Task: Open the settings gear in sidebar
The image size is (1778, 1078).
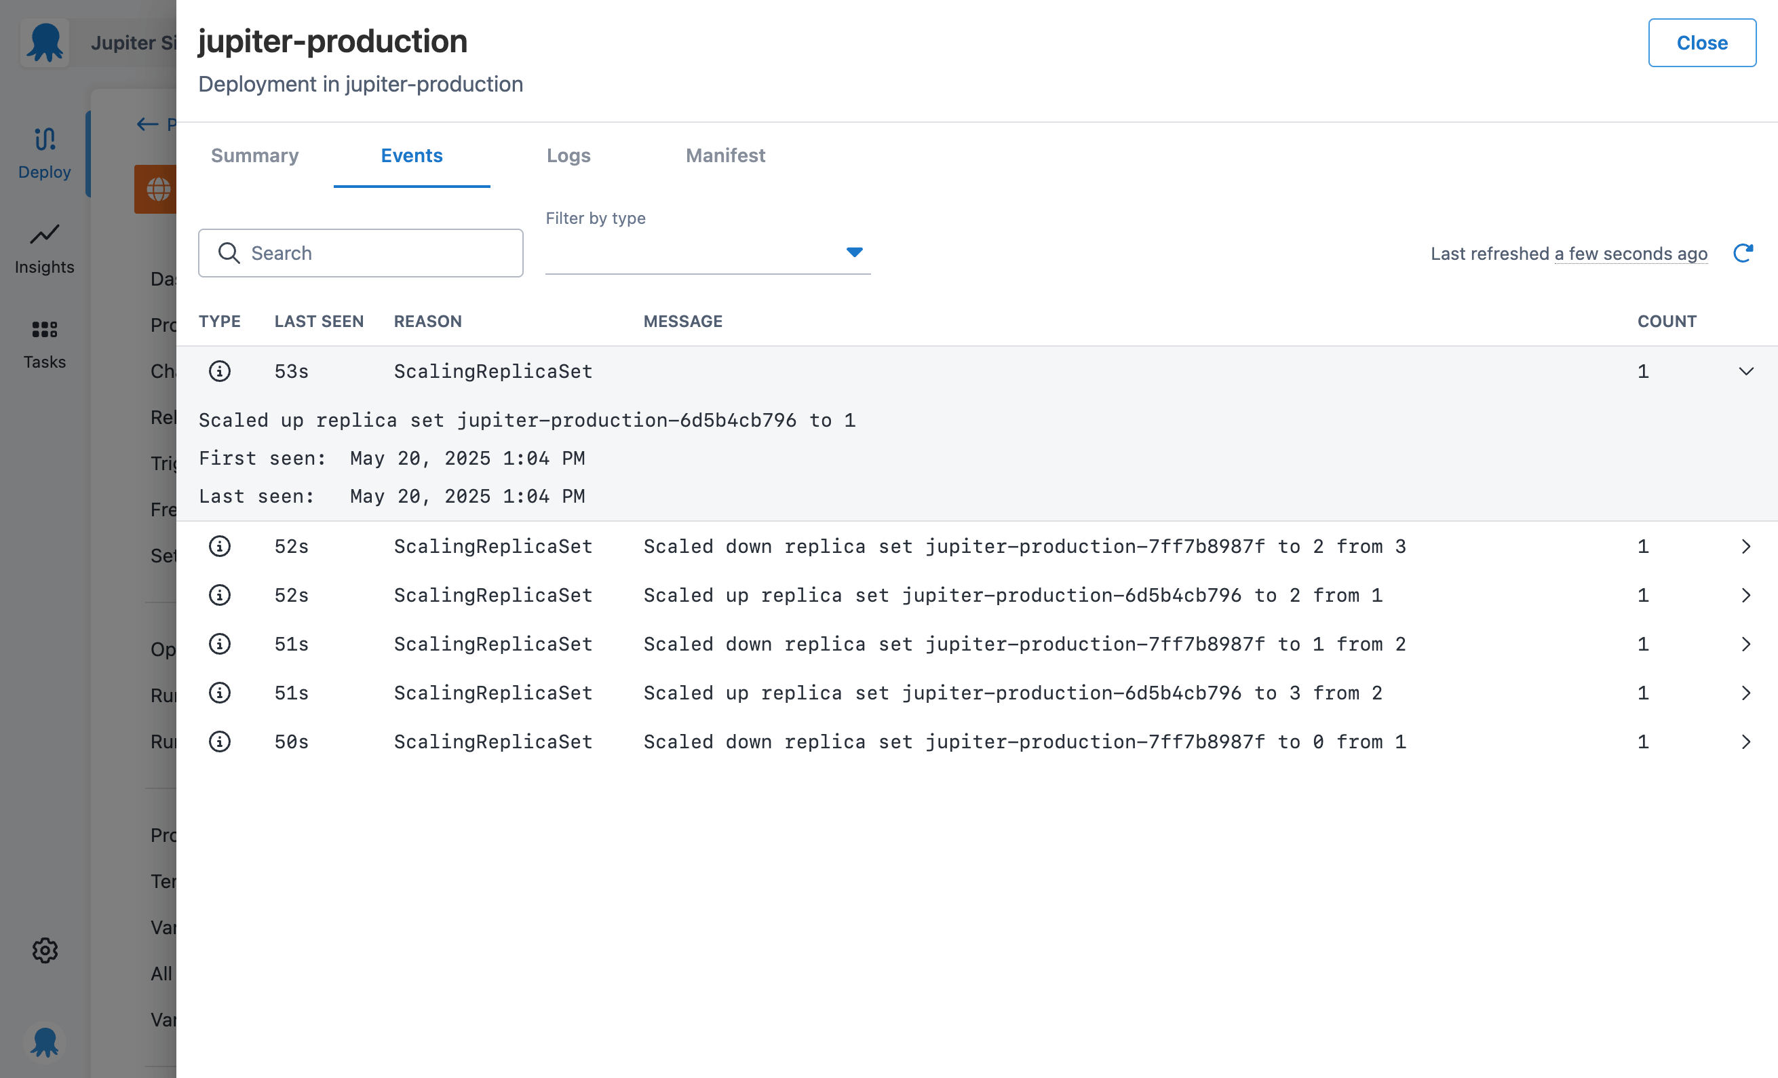Action: pyautogui.click(x=45, y=950)
